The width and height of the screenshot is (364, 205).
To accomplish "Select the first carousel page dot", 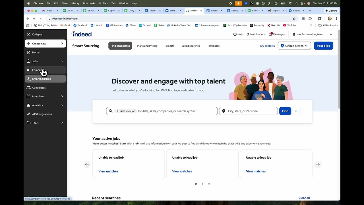I will [x=196, y=184].
